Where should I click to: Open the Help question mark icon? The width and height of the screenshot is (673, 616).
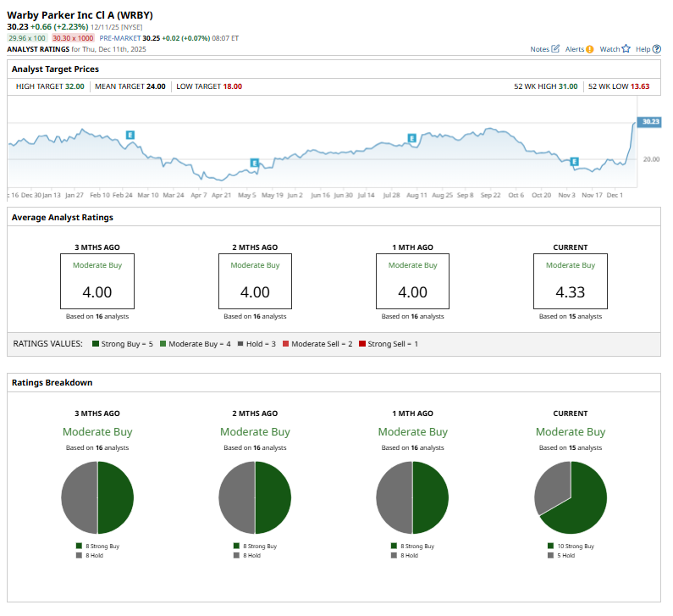point(657,49)
